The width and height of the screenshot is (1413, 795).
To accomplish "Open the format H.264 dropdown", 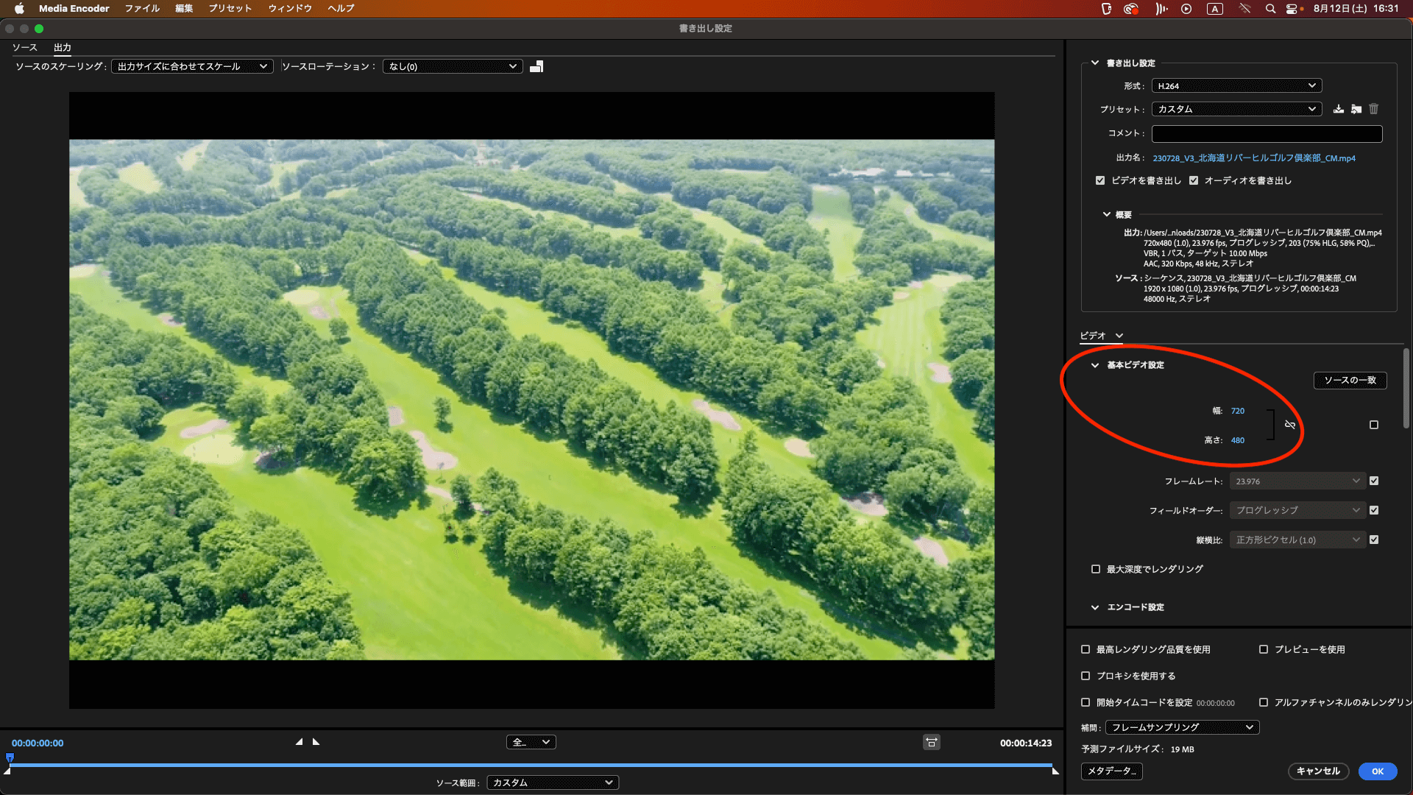I will [x=1236, y=86].
